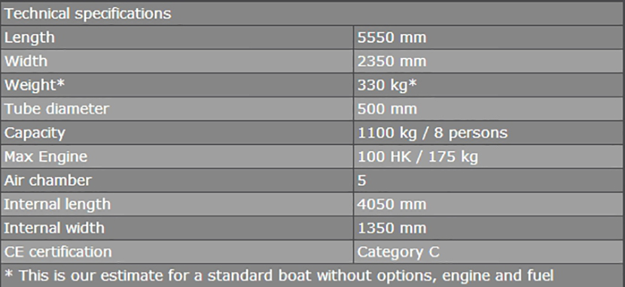Click the 5550 mm length value
Viewport: 625px width, 287px height.
click(392, 38)
